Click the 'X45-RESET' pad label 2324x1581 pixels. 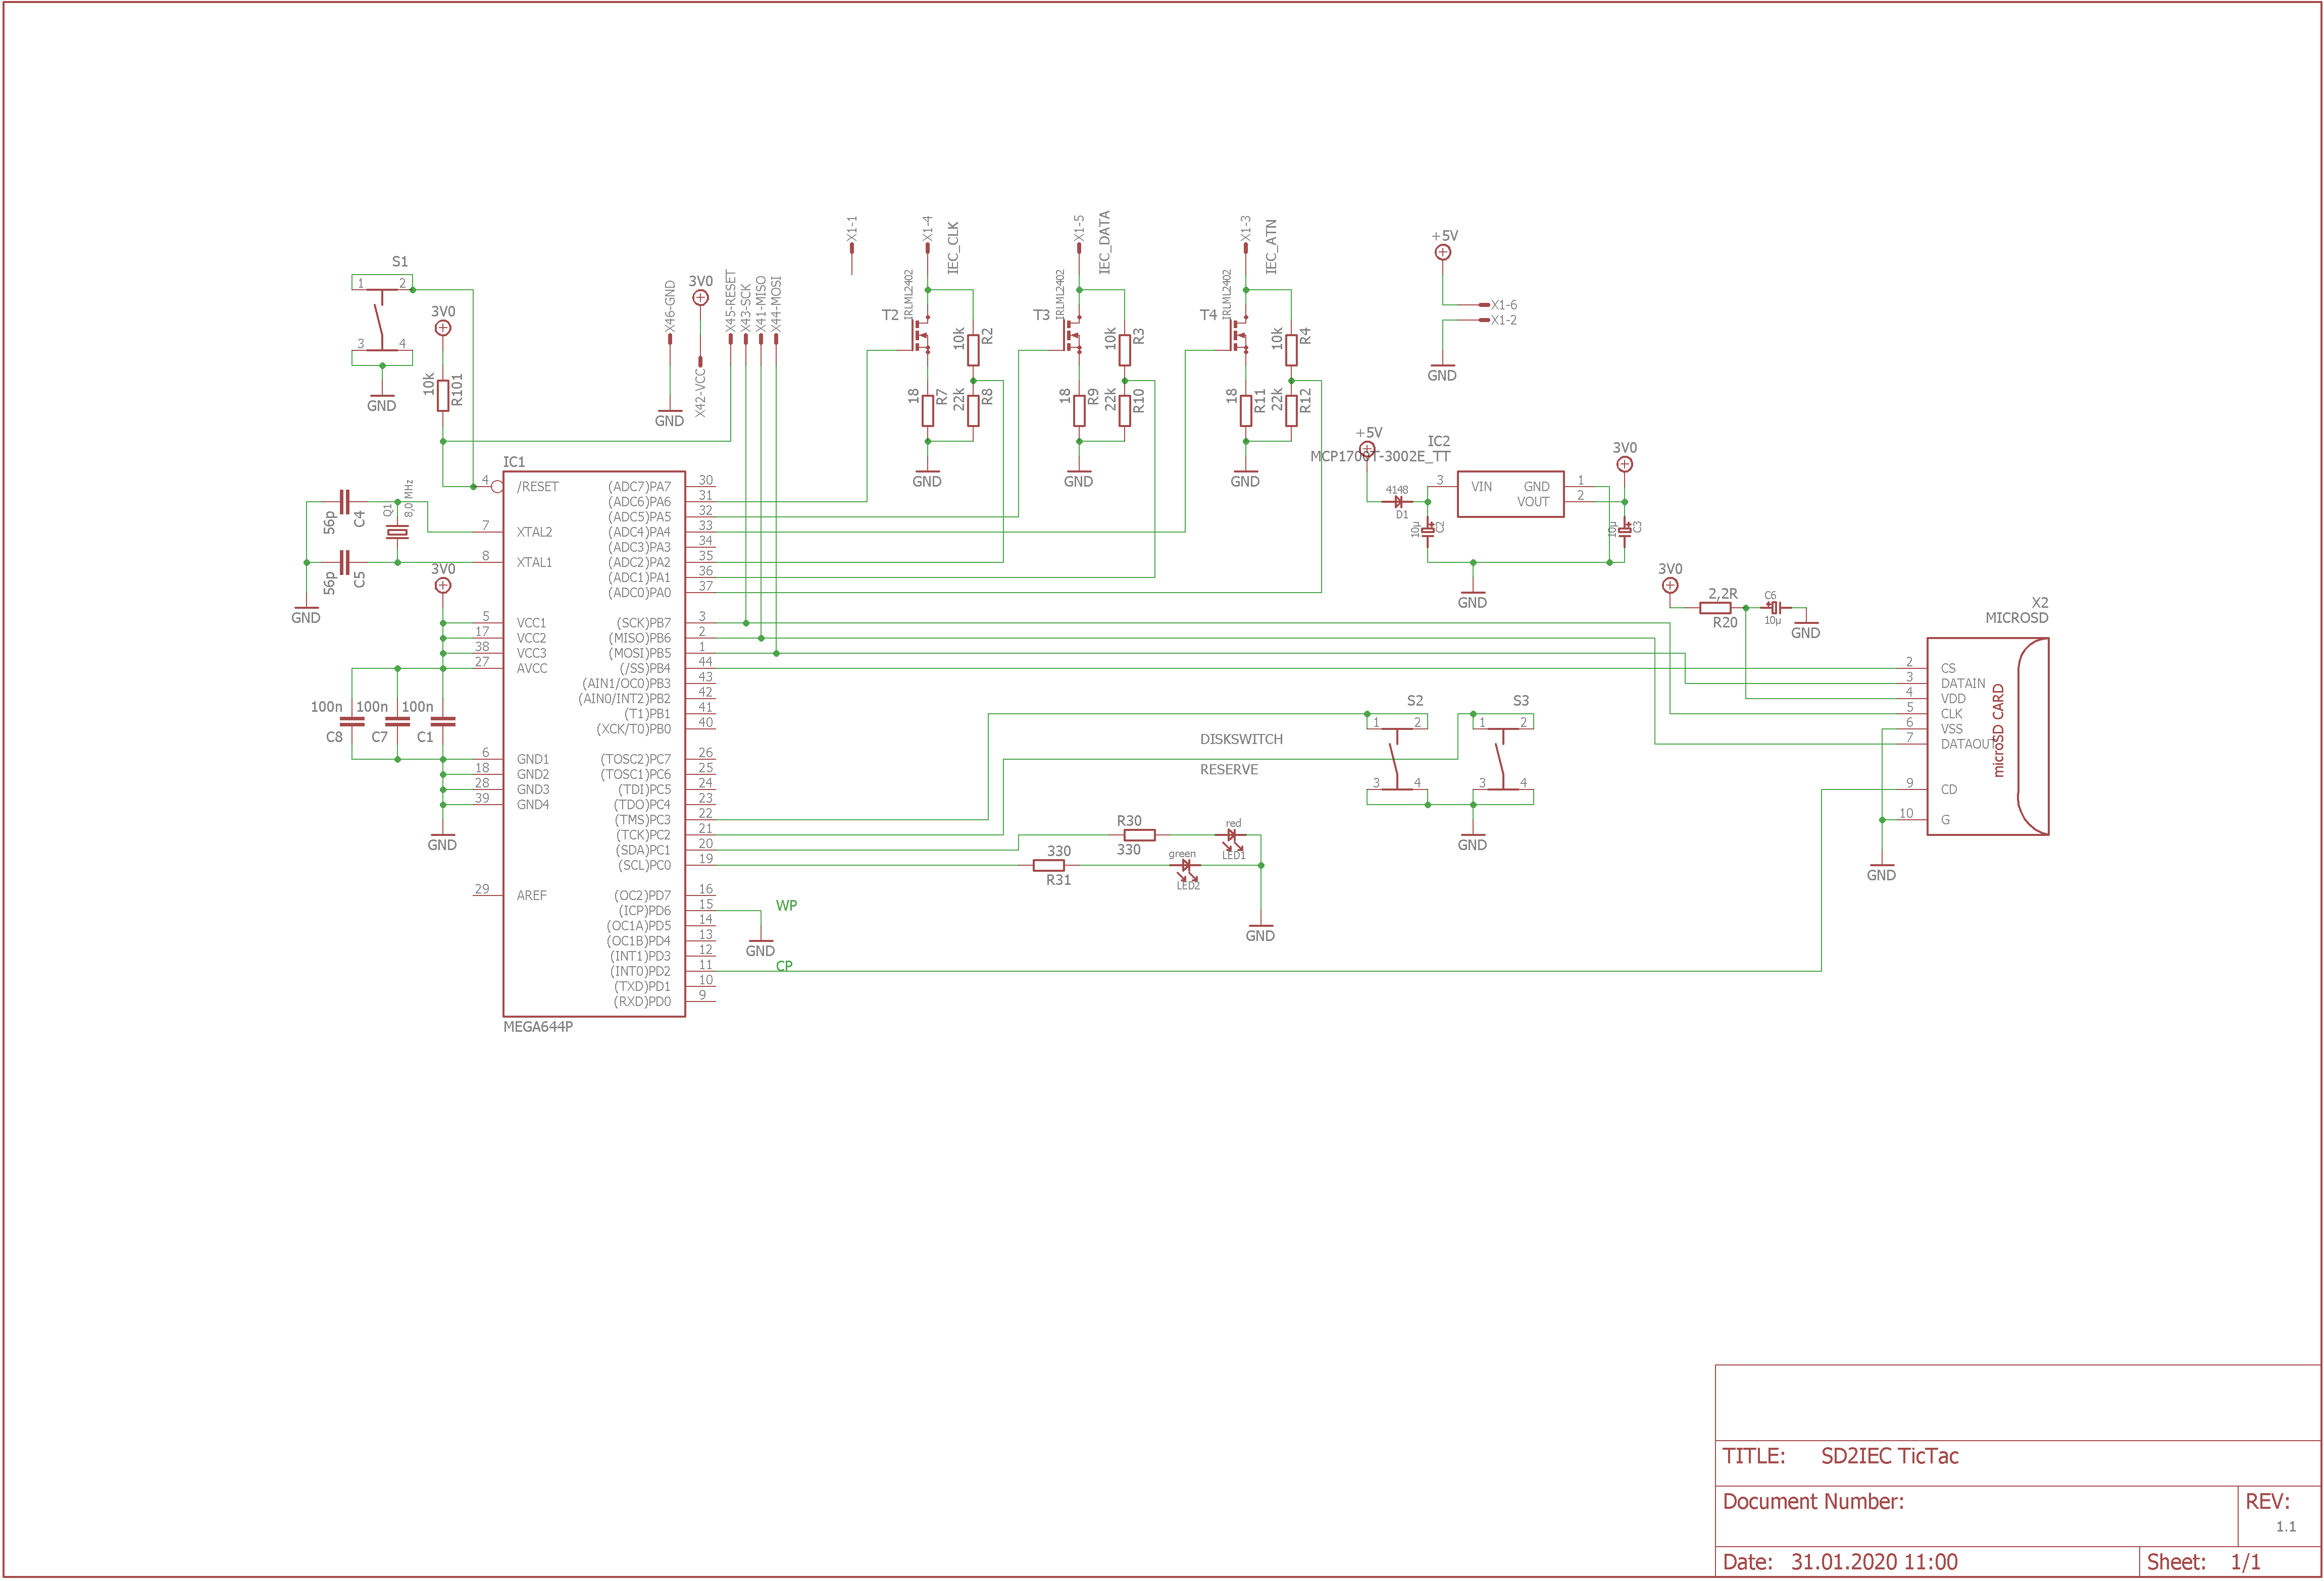[x=731, y=301]
